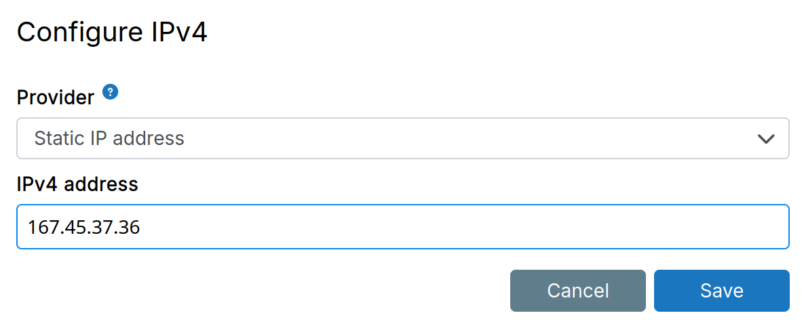Viewport: 804px width, 328px height.
Task: Click the Provider help question mark icon
Action: click(x=111, y=92)
